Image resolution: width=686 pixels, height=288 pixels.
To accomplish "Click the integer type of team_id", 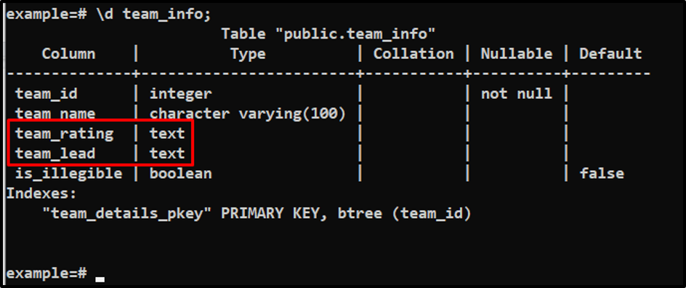I will (181, 94).
